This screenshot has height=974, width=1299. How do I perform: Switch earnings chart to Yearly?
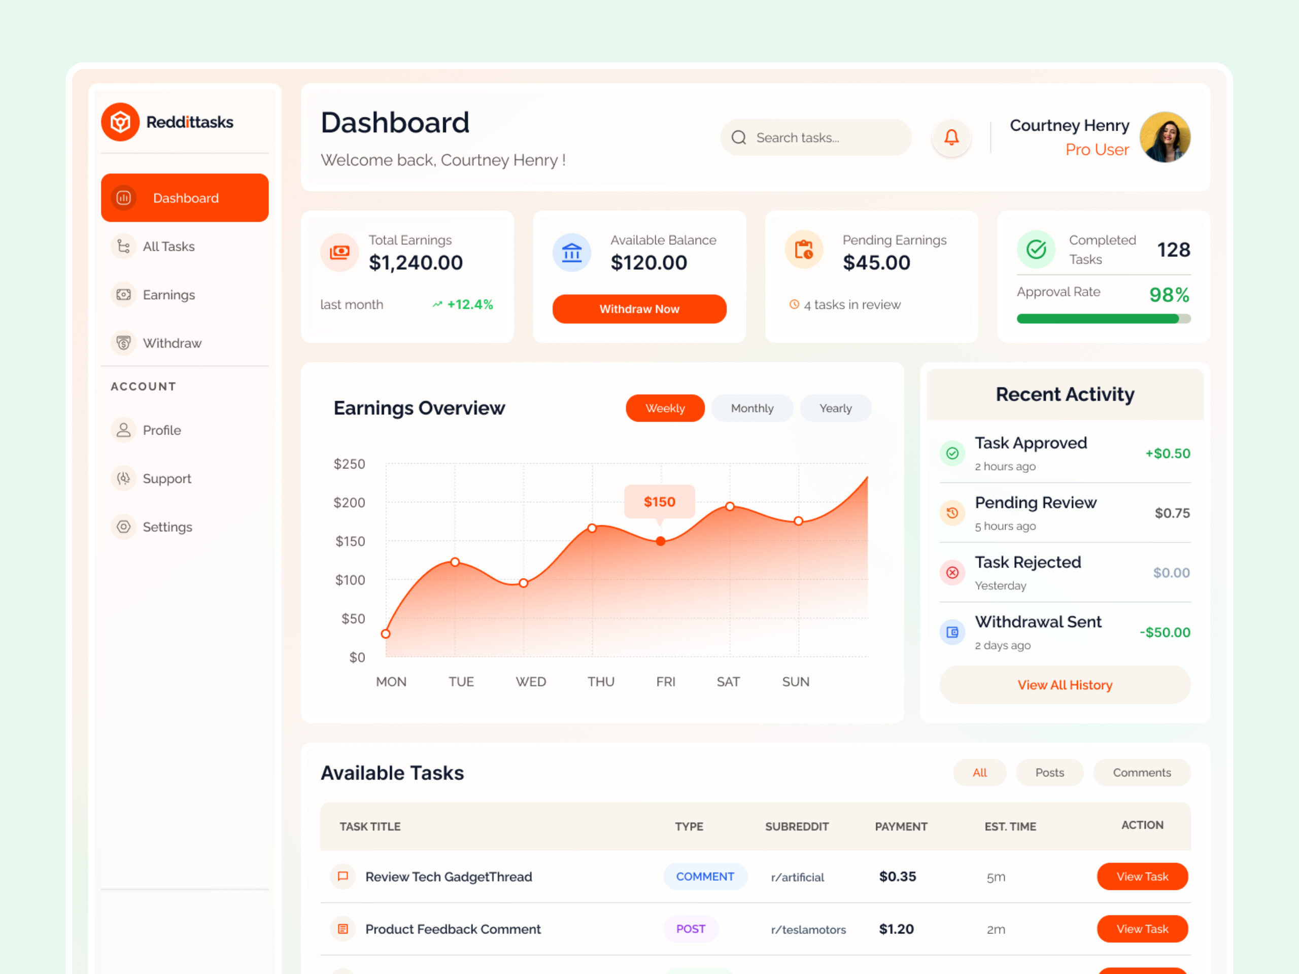click(835, 408)
